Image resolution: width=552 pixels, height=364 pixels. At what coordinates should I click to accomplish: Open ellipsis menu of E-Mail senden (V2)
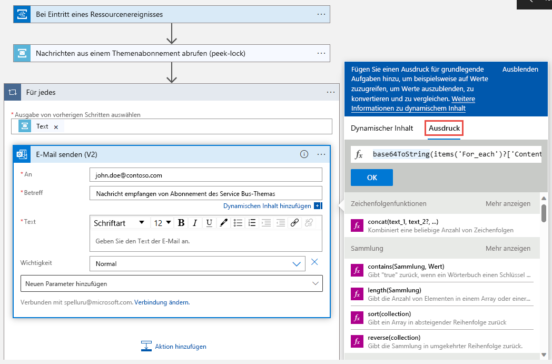coord(321,154)
